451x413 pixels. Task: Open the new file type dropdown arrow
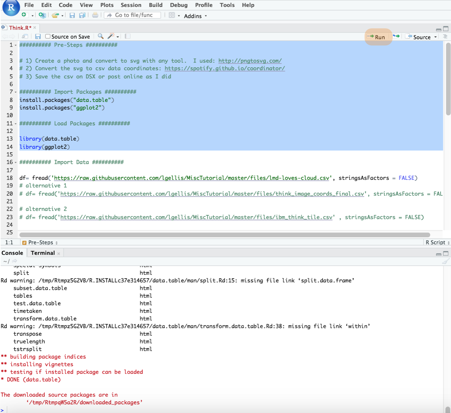tap(32, 16)
